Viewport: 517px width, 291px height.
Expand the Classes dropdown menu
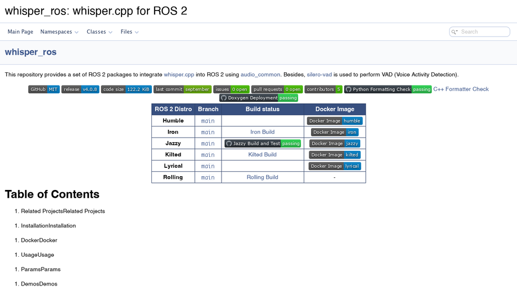(x=99, y=32)
